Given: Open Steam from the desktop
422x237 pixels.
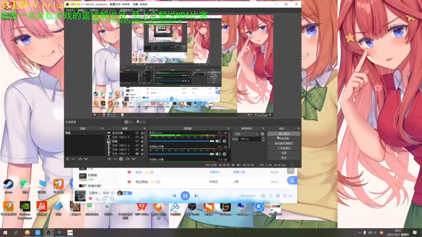Looking at the screenshot, I should coord(8,186).
